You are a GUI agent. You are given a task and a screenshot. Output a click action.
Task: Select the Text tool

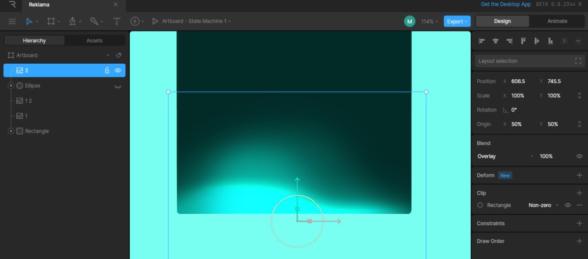click(x=117, y=21)
